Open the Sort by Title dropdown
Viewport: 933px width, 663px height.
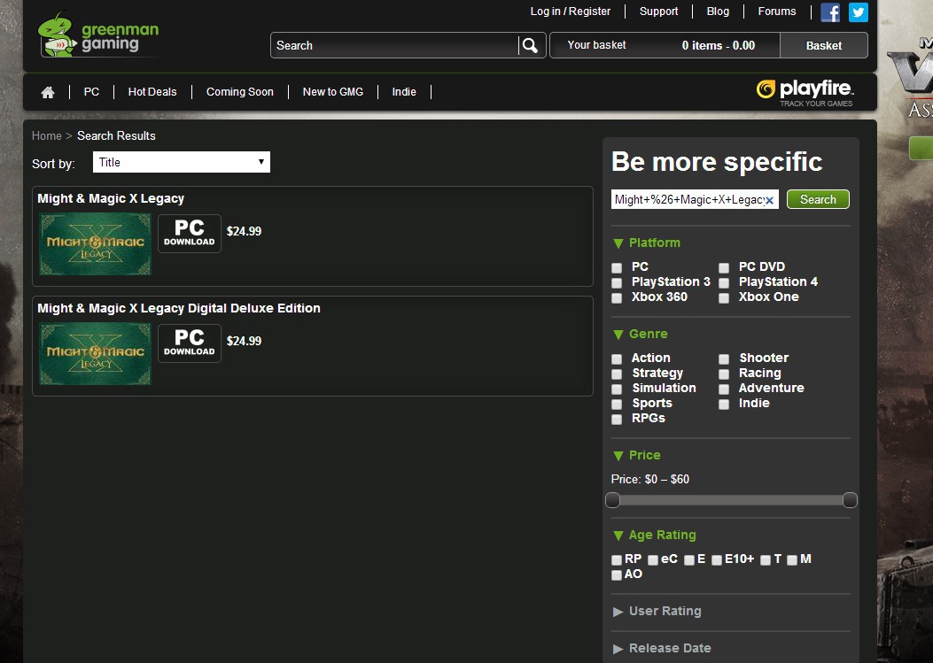click(x=181, y=162)
